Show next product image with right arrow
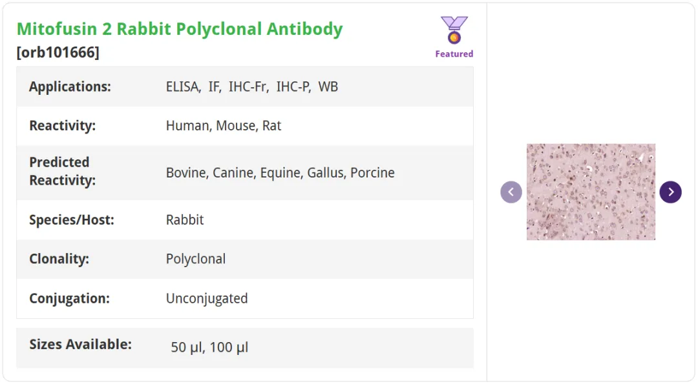The width and height of the screenshot is (698, 384). [670, 192]
